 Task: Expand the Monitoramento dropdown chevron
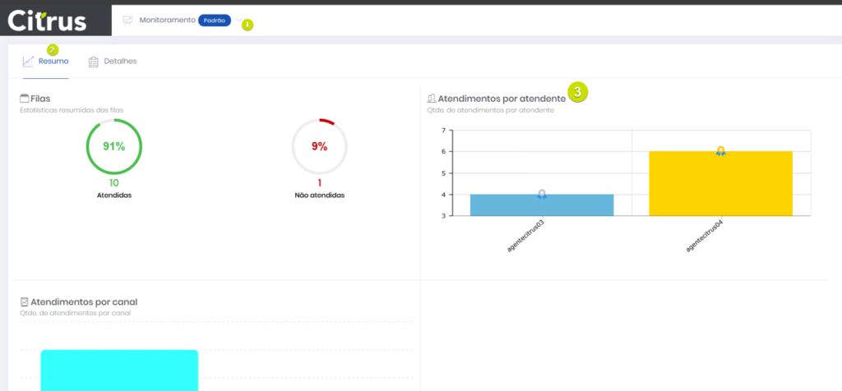(x=239, y=21)
